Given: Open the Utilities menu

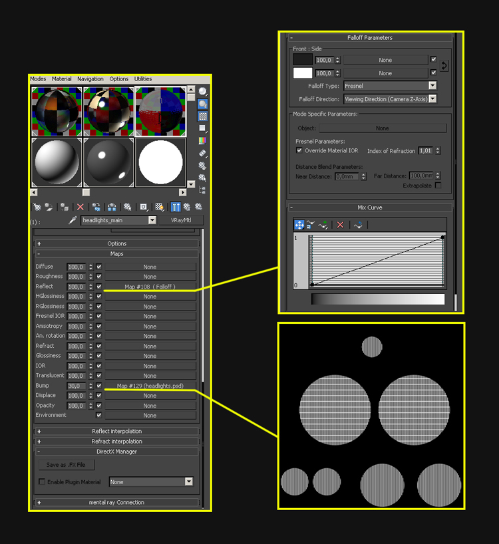Looking at the screenshot, I should click(x=143, y=79).
